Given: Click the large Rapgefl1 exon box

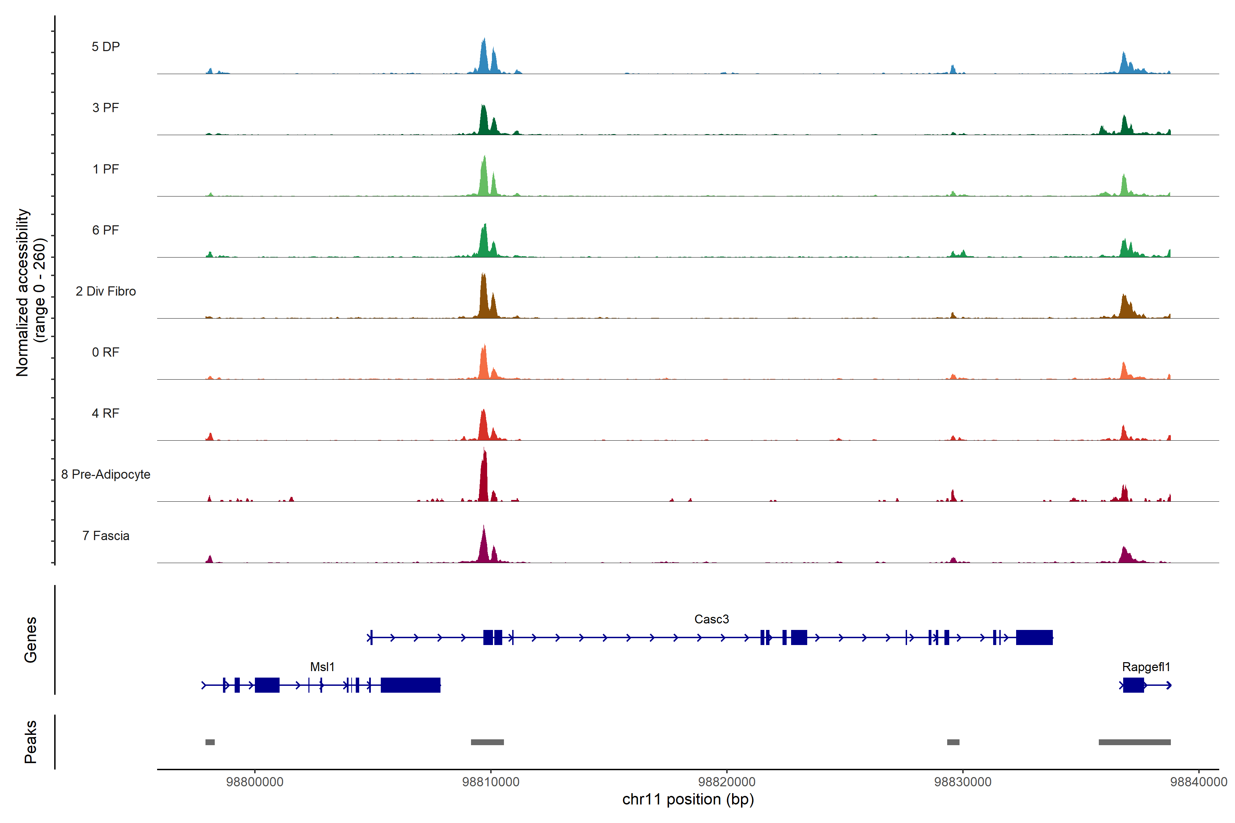Looking at the screenshot, I should [1133, 685].
